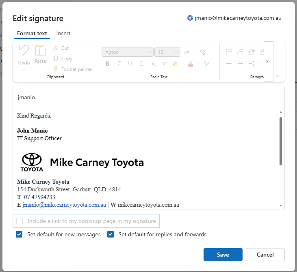Apply italic formatting

click(119, 64)
